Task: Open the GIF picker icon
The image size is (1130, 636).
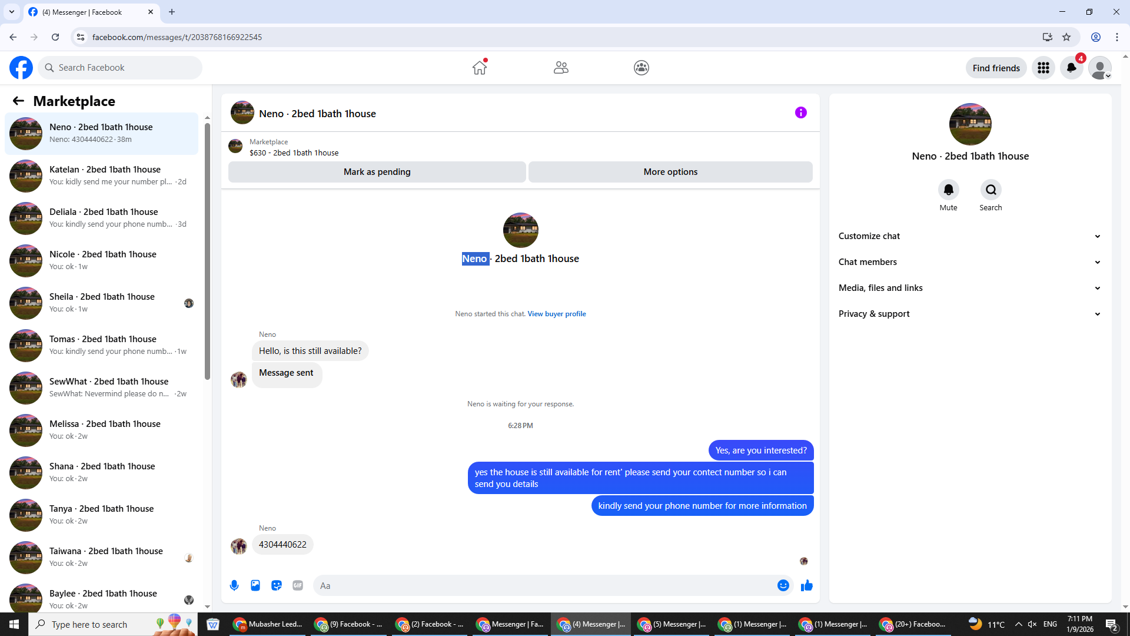Action: click(x=298, y=585)
